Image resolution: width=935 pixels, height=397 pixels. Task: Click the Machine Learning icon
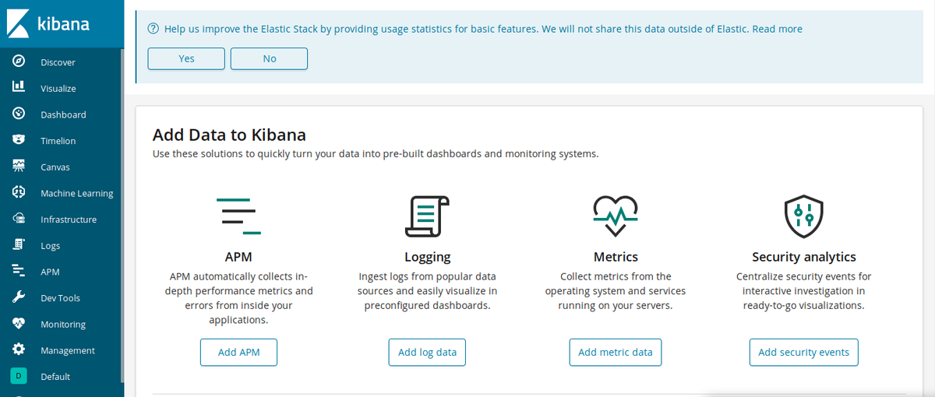tap(19, 193)
